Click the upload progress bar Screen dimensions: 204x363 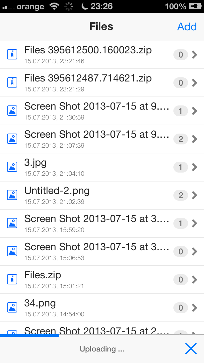coord(30,335)
